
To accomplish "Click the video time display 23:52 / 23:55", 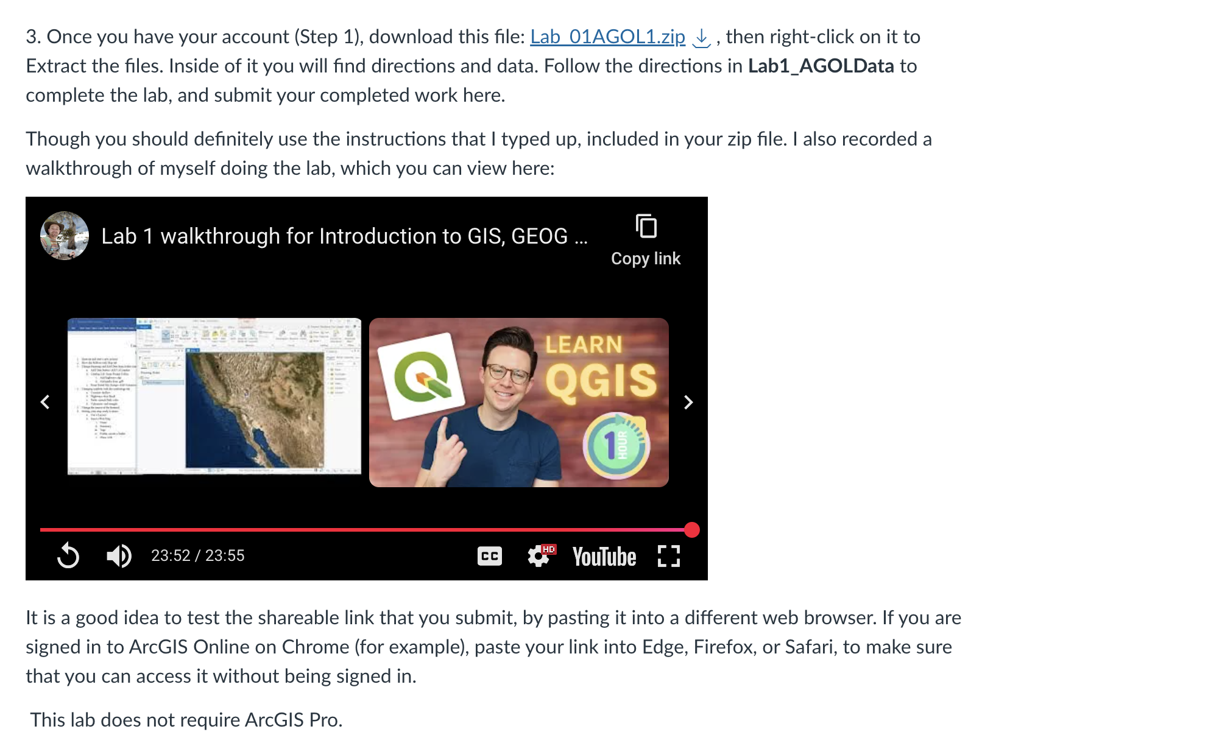I will pyautogui.click(x=198, y=555).
